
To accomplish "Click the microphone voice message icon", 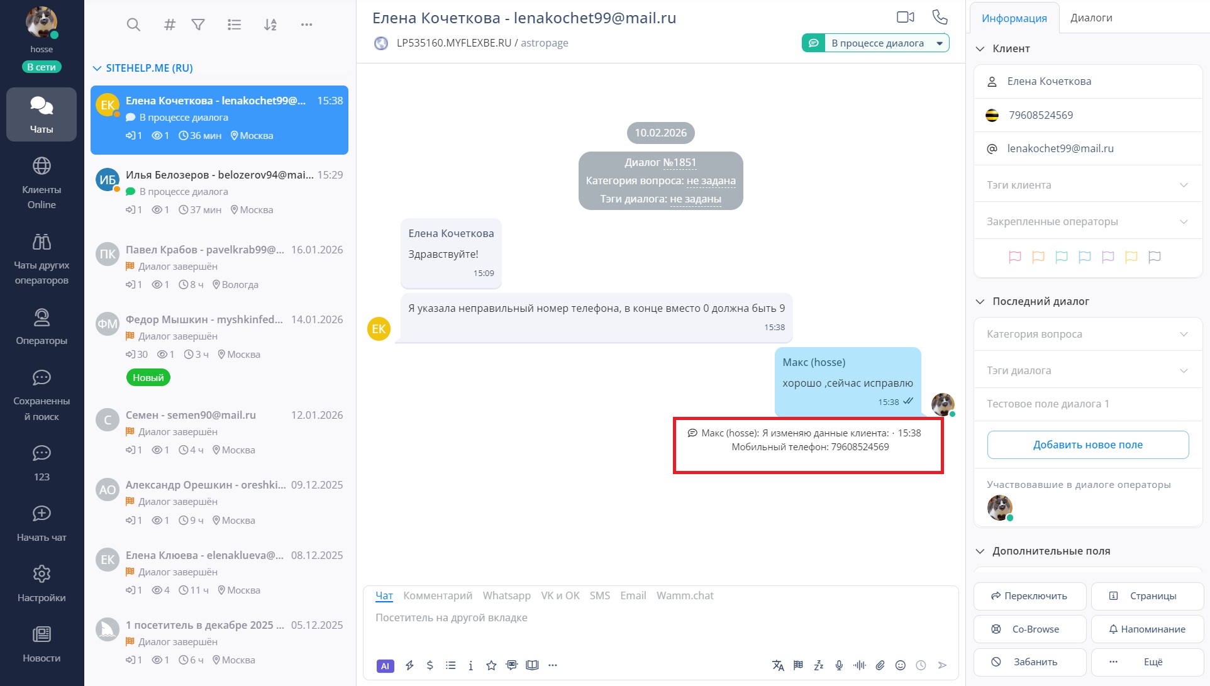I will coord(839,665).
